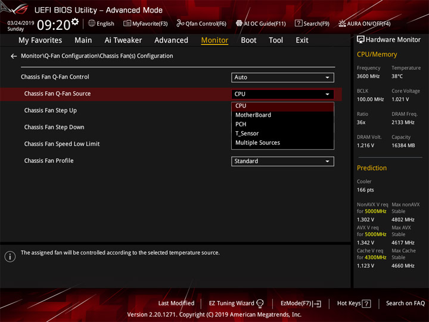This screenshot has width=429, height=322.
Task: Switch to the Main tab
Action: pyautogui.click(x=83, y=41)
